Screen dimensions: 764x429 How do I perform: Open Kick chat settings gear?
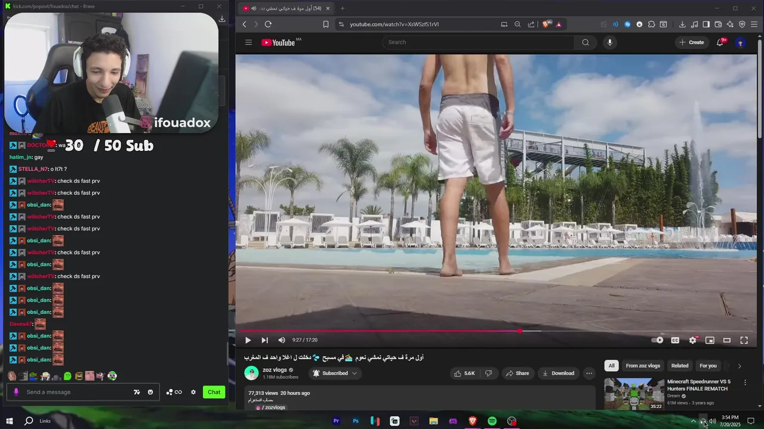pyautogui.click(x=193, y=392)
